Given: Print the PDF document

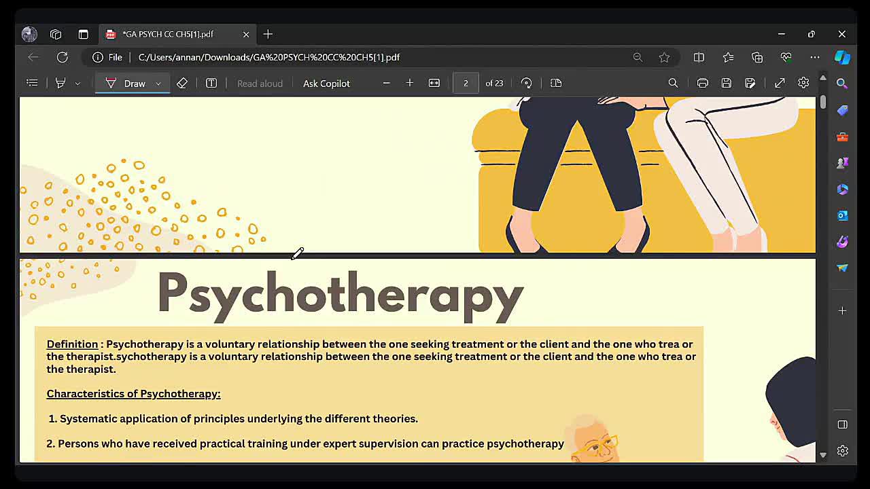Looking at the screenshot, I should click(x=703, y=83).
